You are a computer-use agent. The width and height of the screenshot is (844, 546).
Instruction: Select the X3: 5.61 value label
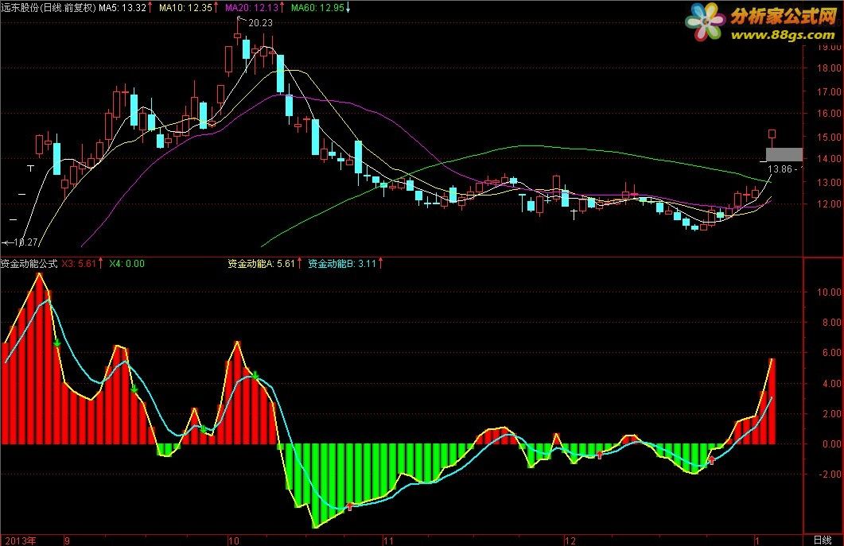pos(79,264)
